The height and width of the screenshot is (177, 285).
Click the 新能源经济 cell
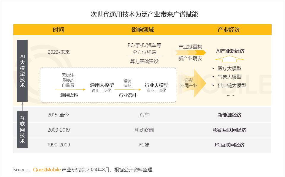[229, 115]
